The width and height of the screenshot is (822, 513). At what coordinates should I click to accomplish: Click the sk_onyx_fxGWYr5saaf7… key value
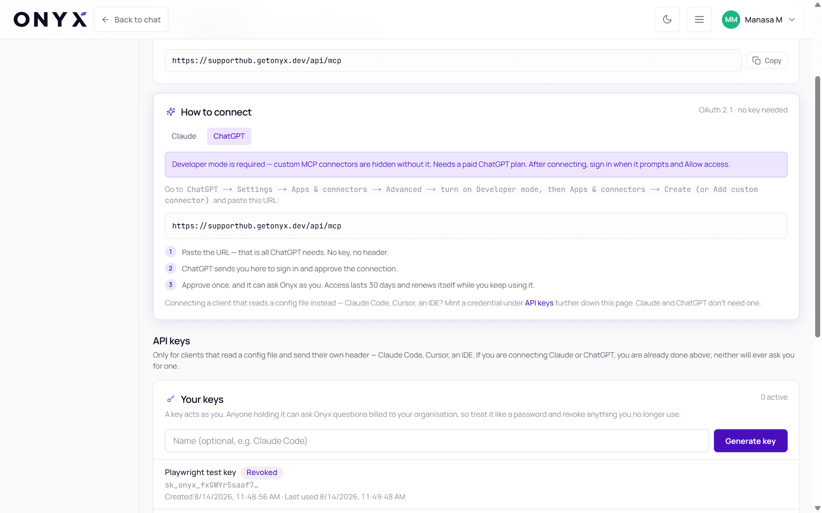coord(212,485)
